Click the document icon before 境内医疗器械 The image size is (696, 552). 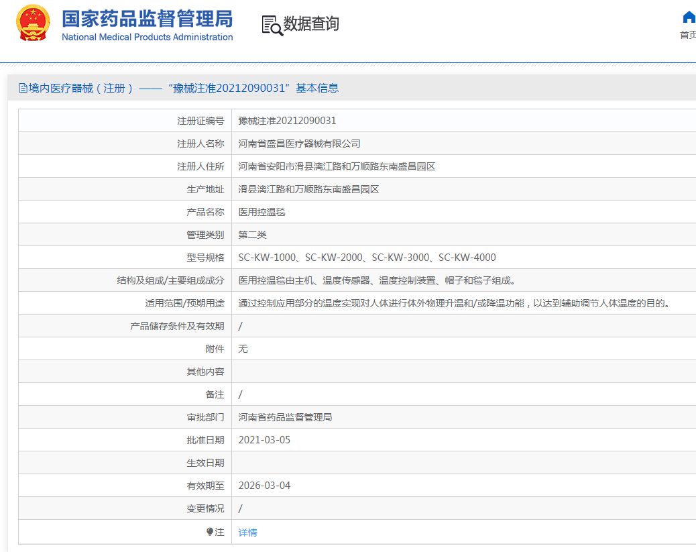point(23,88)
